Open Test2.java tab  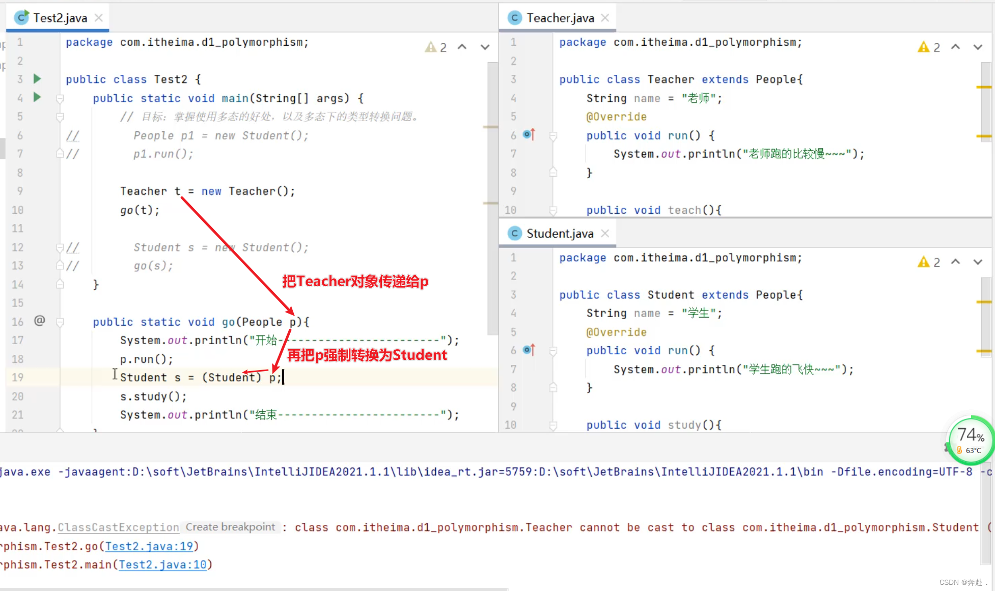click(60, 18)
